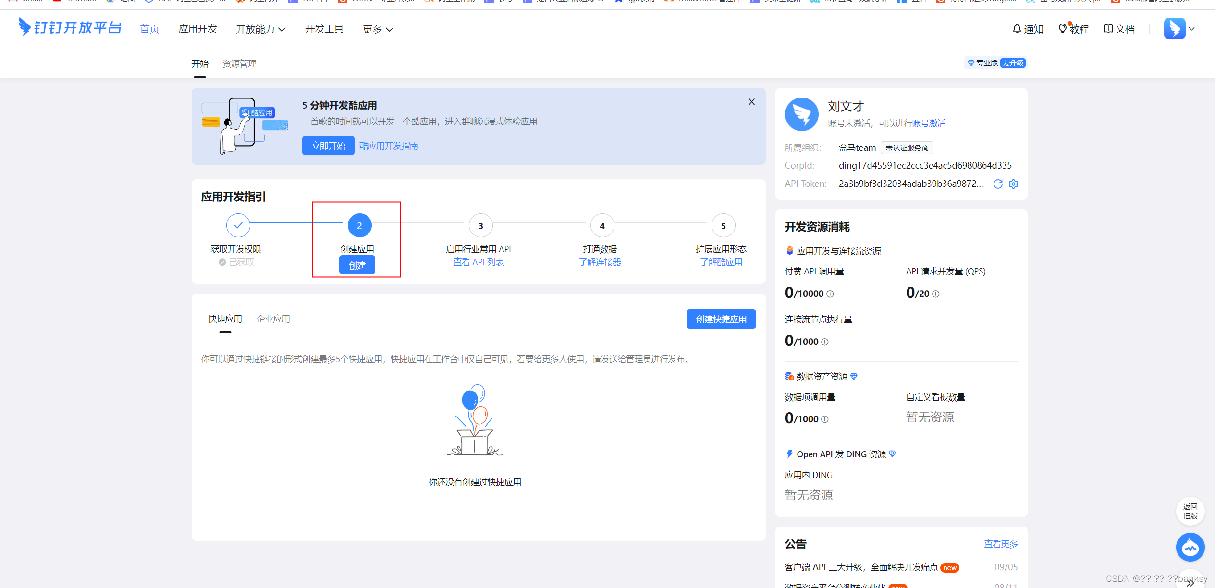Screen dimensions: 1215x588
Task: Switch to the 开始 tab
Action: (x=200, y=64)
